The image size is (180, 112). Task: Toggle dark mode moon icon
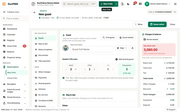128,4
